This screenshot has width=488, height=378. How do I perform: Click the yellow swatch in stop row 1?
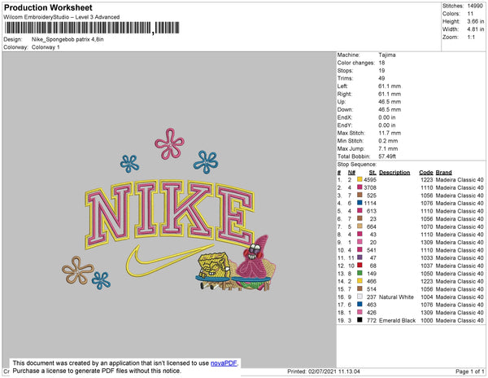(359, 179)
